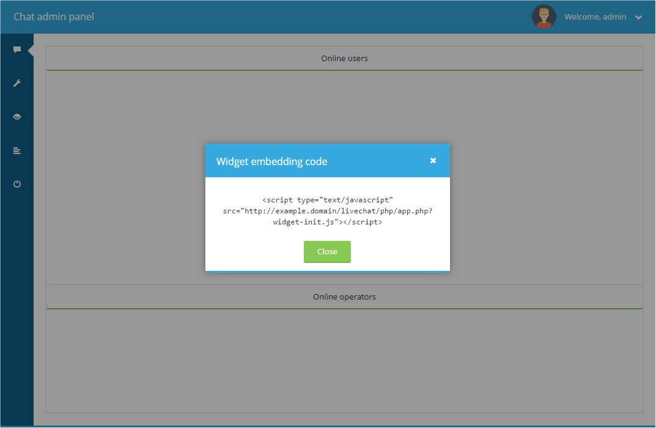
Task: Open the chat speech bubble sidebar icon
Action: click(17, 50)
